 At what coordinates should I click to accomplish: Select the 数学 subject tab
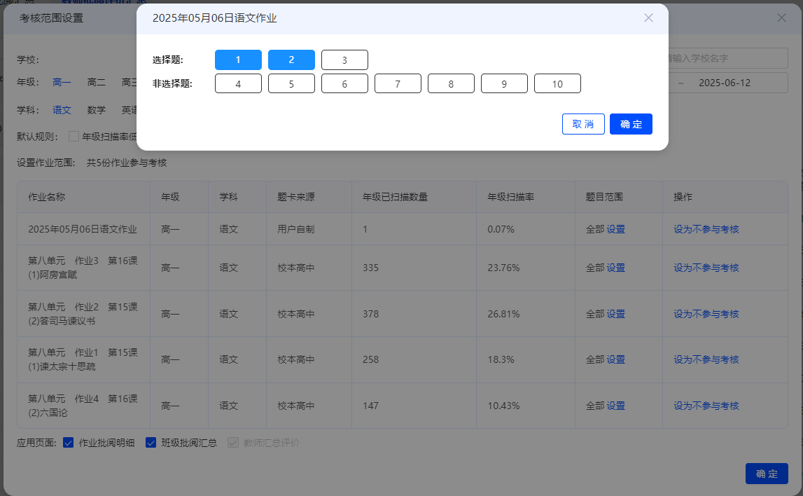[x=97, y=110]
